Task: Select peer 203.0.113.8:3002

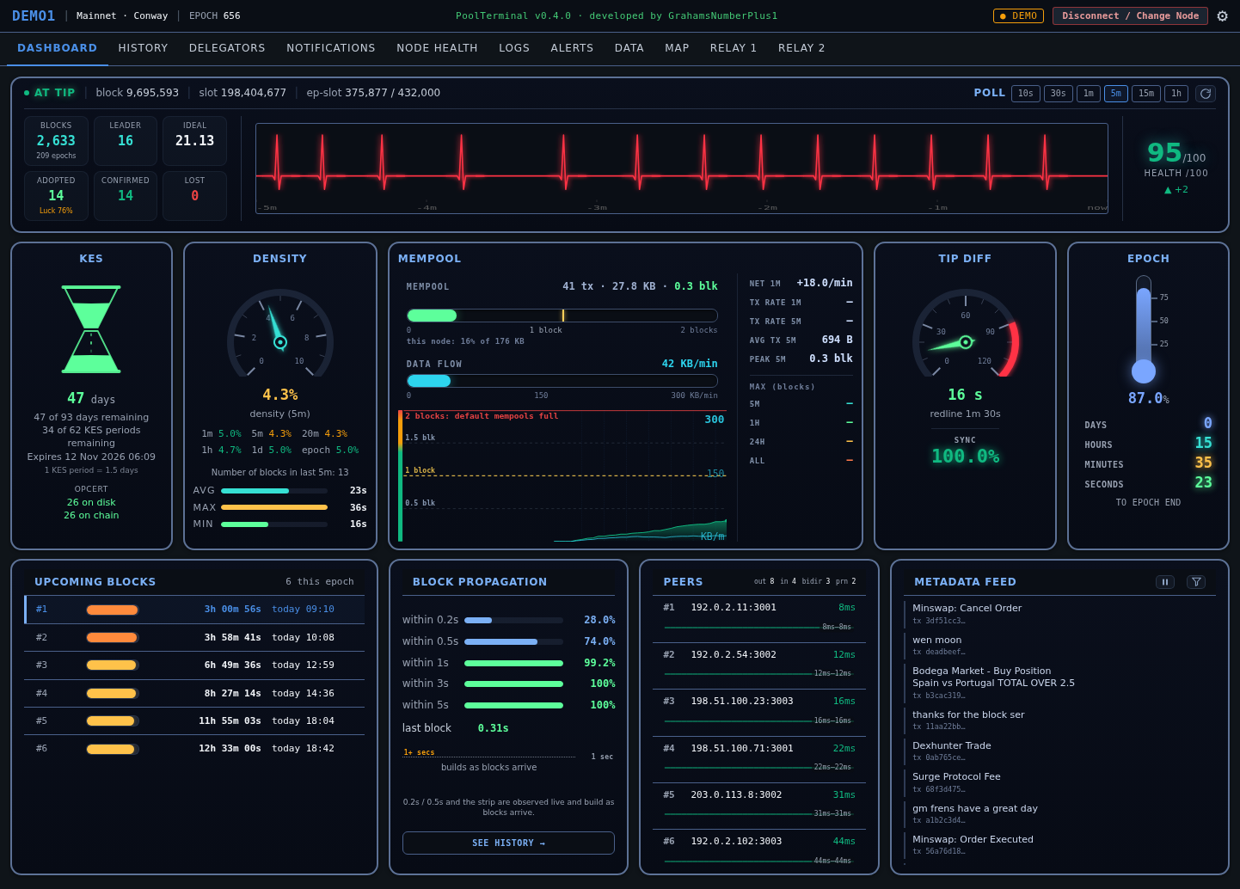Action: point(759,806)
